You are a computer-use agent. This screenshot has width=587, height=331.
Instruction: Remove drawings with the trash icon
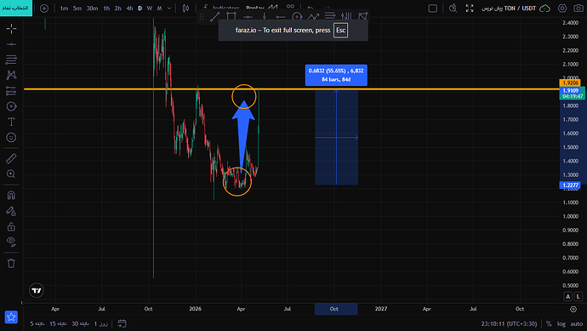coord(11,263)
